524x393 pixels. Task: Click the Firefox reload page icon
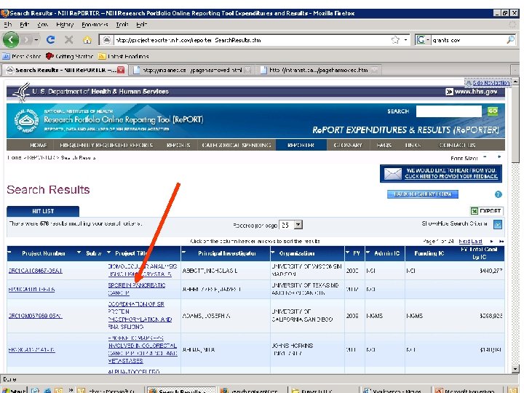pyautogui.click(x=51, y=40)
